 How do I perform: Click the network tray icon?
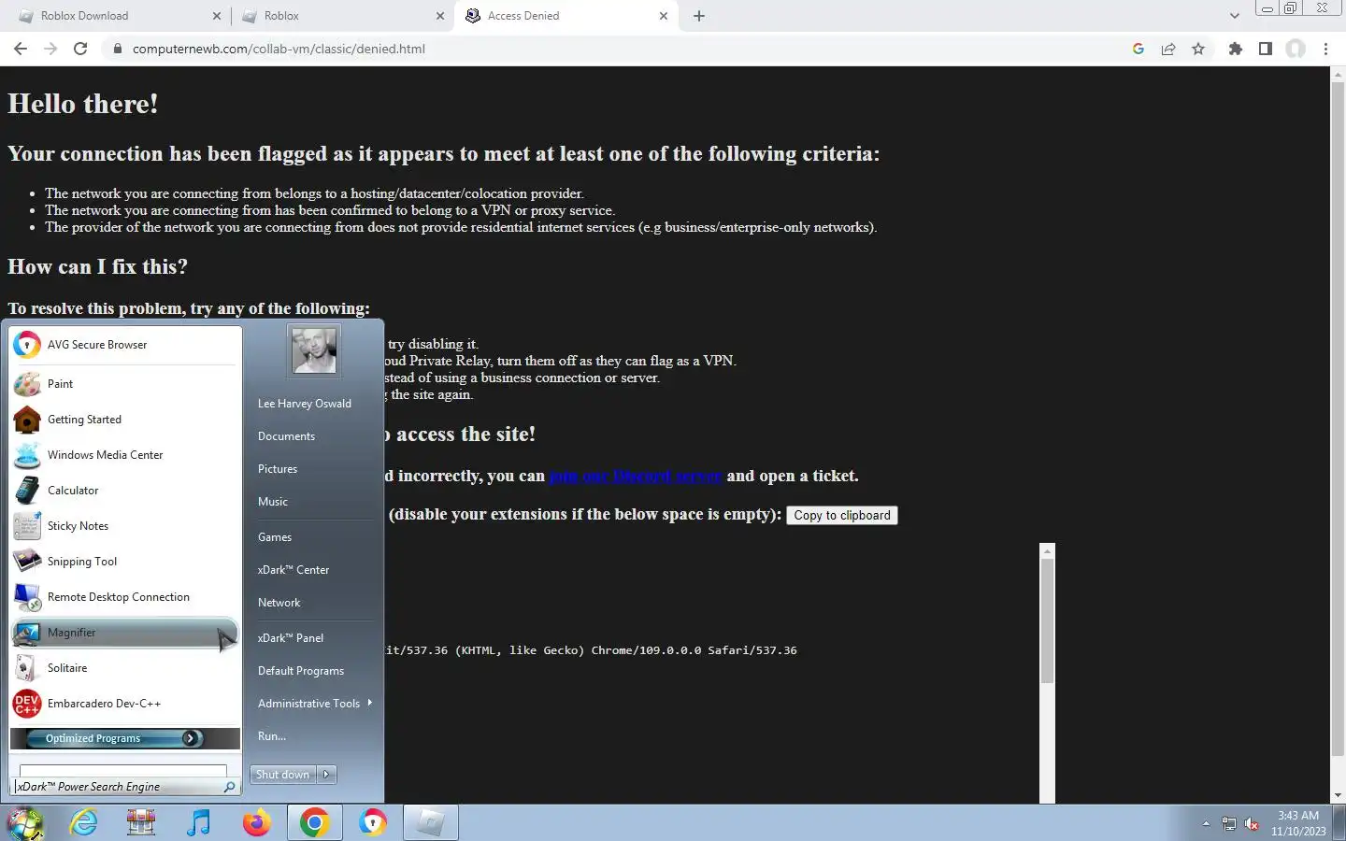pyautogui.click(x=1229, y=823)
